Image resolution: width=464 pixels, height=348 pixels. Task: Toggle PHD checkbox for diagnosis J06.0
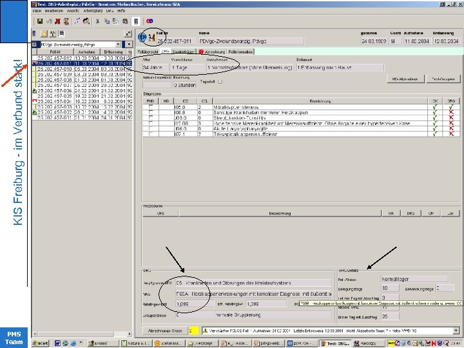point(151,128)
